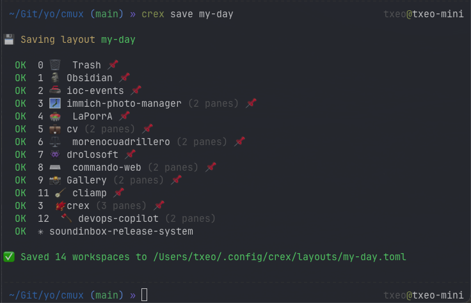This screenshot has width=471, height=303.
Task: Click the pushpin on the Gallery row
Action: click(177, 180)
